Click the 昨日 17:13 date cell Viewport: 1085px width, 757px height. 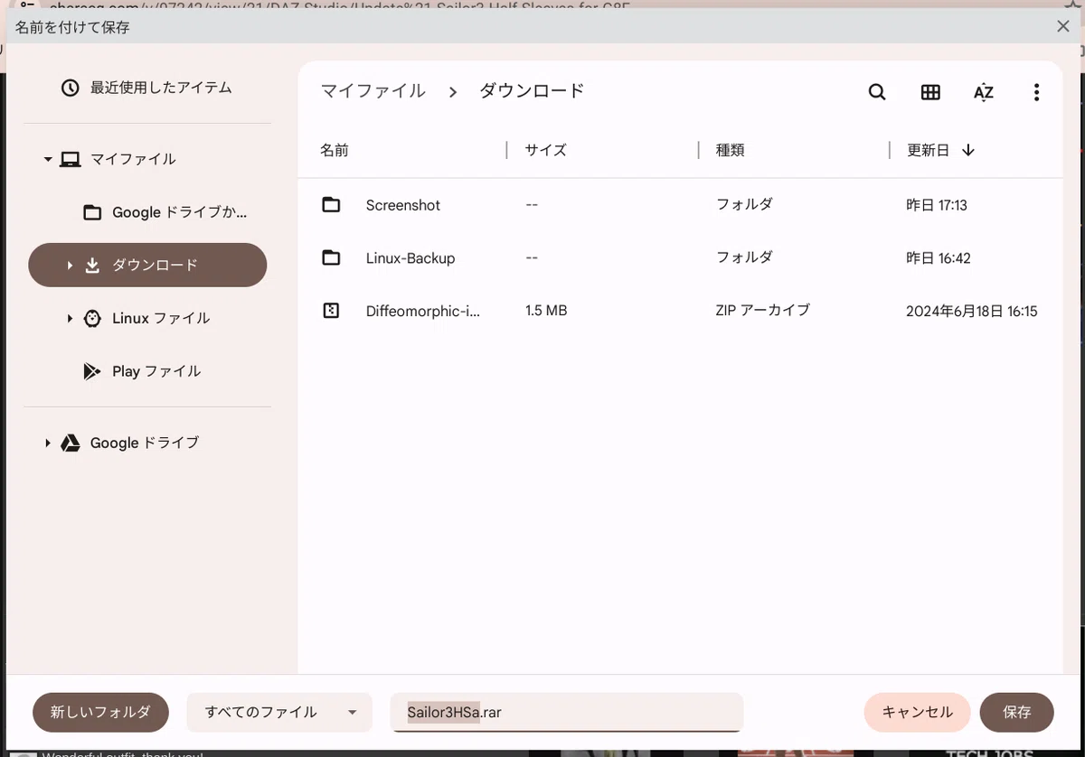click(937, 205)
